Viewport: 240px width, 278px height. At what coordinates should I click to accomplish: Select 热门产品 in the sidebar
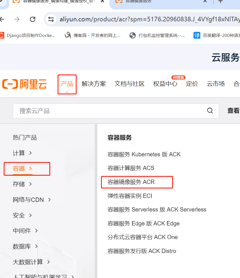tap(25, 137)
